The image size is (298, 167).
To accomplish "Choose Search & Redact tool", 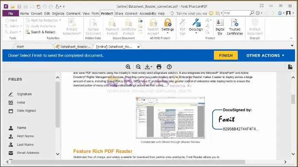I will point(41,32).
